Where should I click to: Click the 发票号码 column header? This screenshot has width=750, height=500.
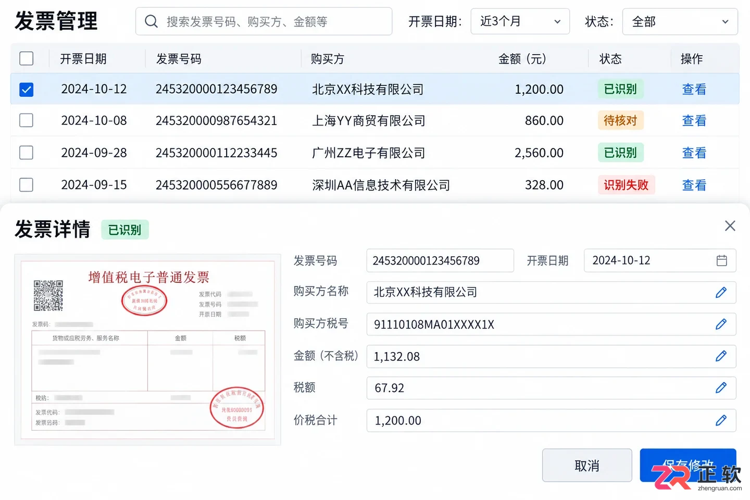click(179, 59)
